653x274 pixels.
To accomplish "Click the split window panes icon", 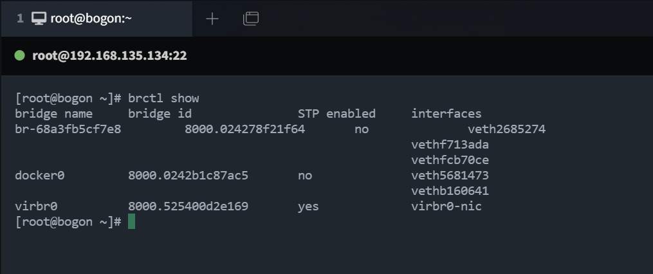I will tap(251, 19).
